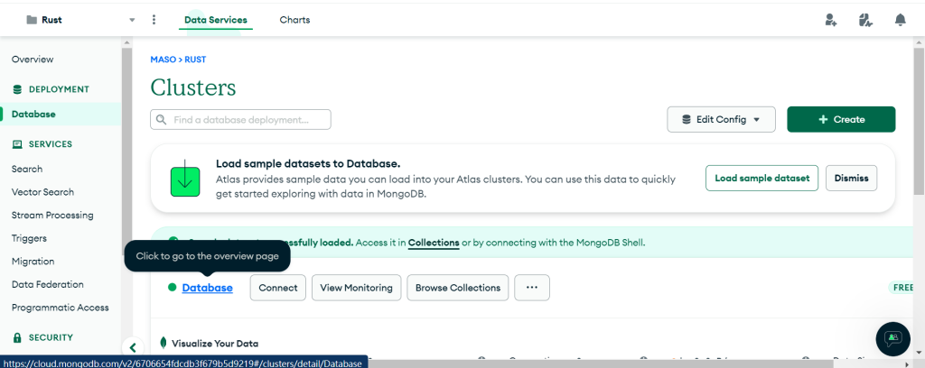Collapse the sidebar with arrow button
Image resolution: width=925 pixels, height=368 pixels.
pyautogui.click(x=133, y=347)
